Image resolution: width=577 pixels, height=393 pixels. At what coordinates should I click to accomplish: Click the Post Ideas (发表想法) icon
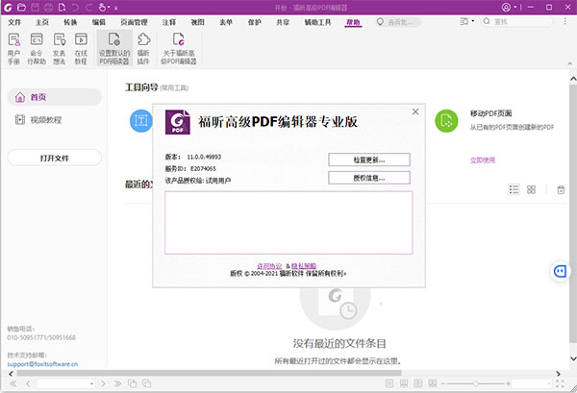60,49
